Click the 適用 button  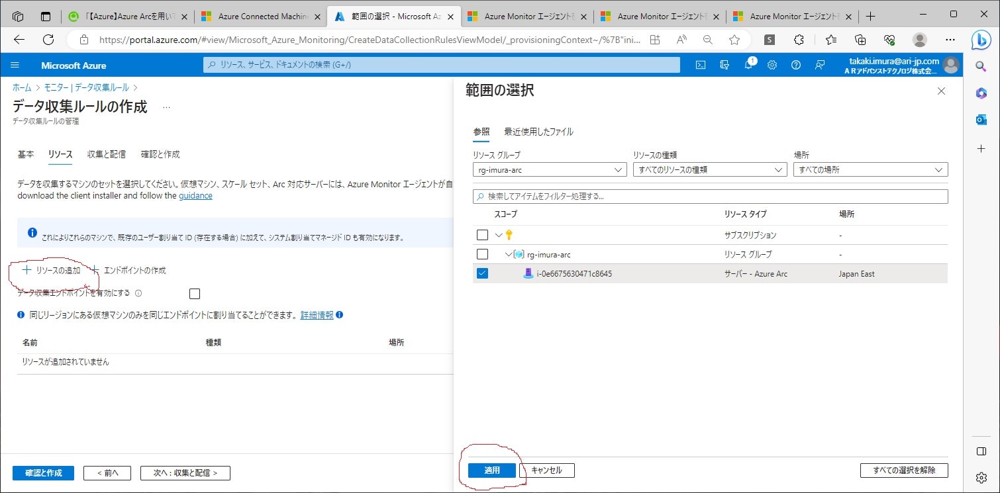pos(492,471)
